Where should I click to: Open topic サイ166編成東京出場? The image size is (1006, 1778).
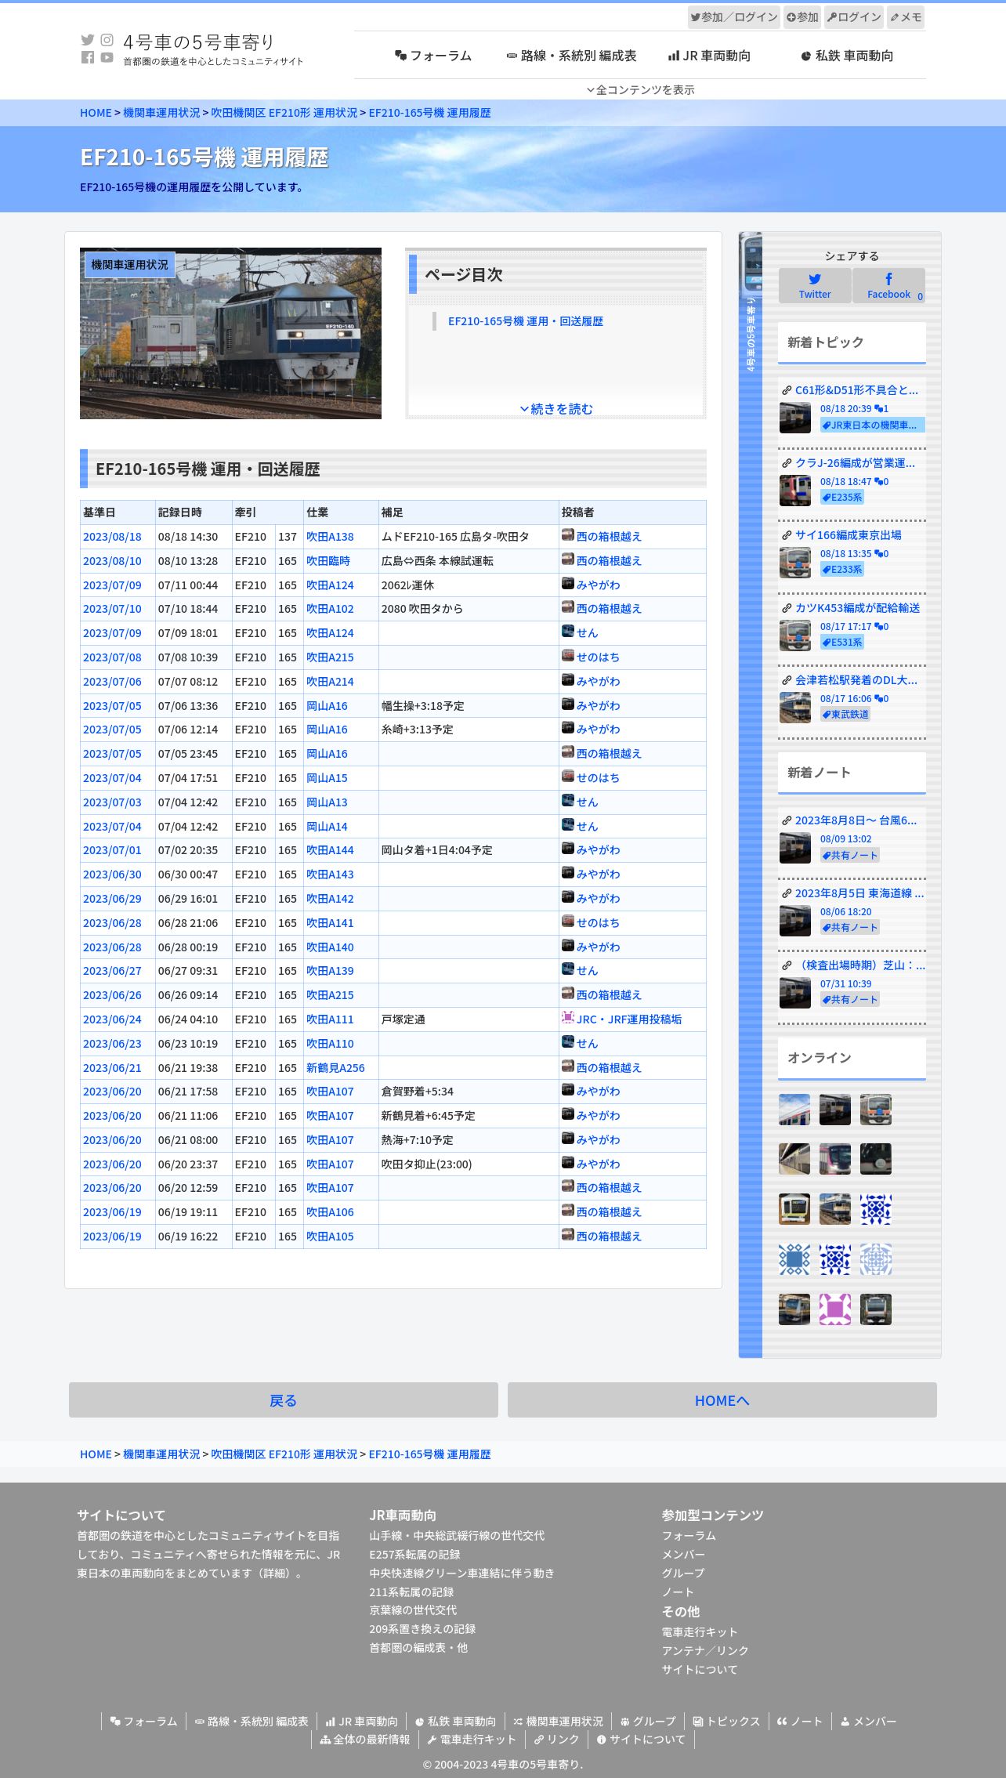[x=849, y=535]
